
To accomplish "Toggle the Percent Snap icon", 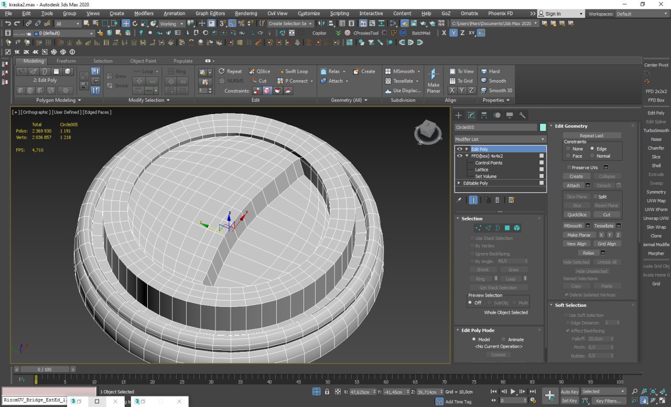I will 241,24.
